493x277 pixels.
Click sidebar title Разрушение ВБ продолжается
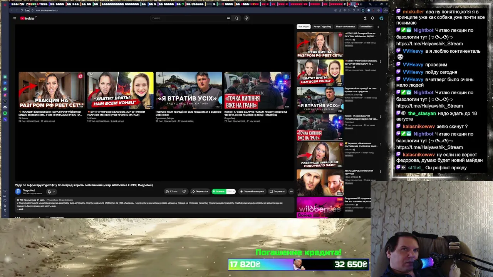[x=357, y=200]
